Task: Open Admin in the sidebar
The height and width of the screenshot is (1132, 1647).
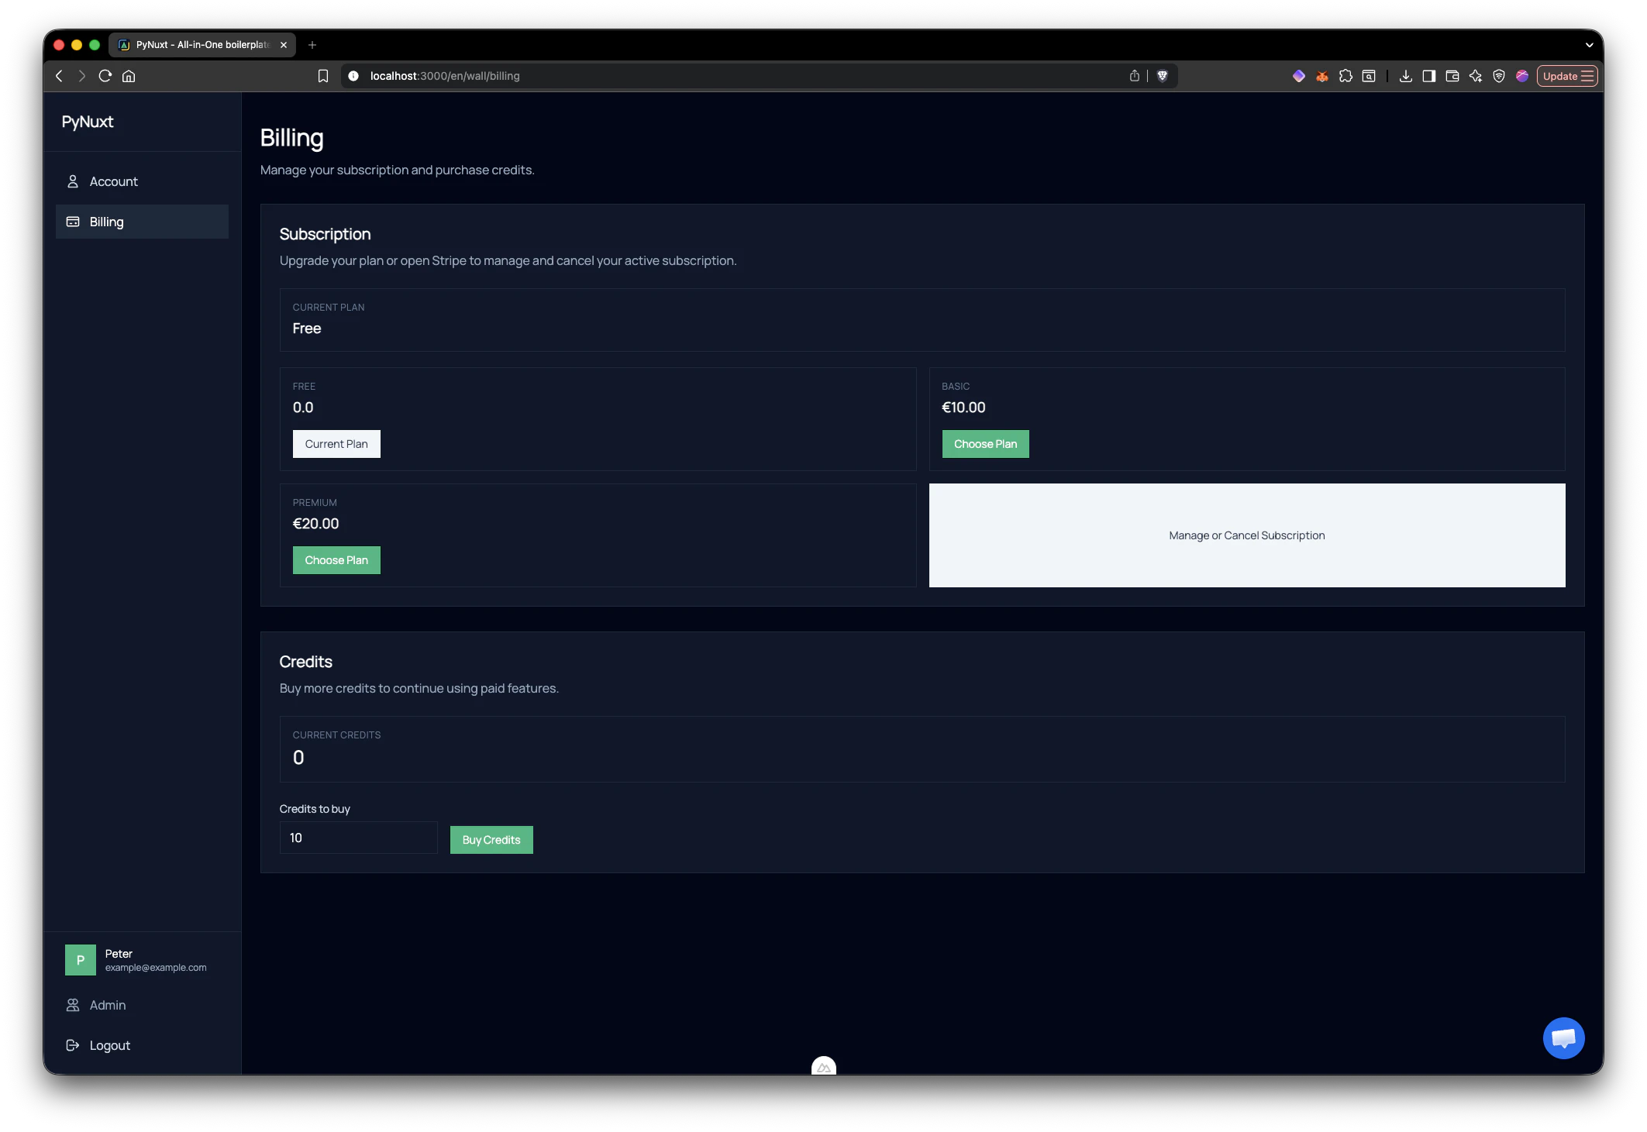Action: click(x=142, y=1005)
